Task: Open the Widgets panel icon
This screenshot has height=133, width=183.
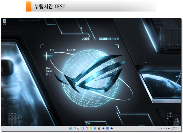Action: [x=83, y=129]
